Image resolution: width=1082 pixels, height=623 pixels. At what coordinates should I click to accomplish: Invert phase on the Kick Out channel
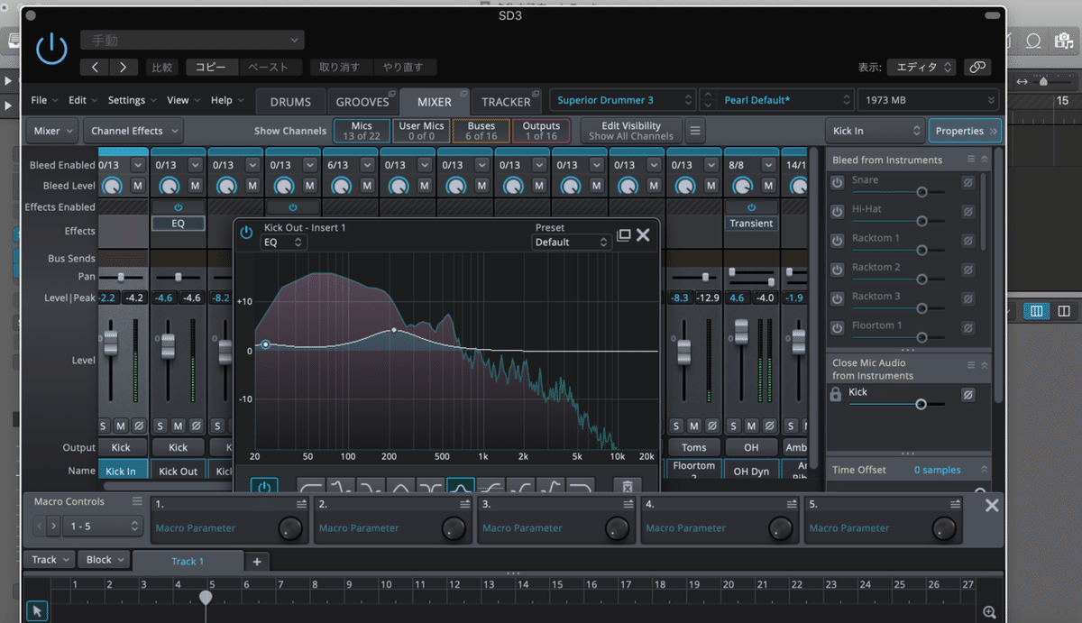pos(196,426)
